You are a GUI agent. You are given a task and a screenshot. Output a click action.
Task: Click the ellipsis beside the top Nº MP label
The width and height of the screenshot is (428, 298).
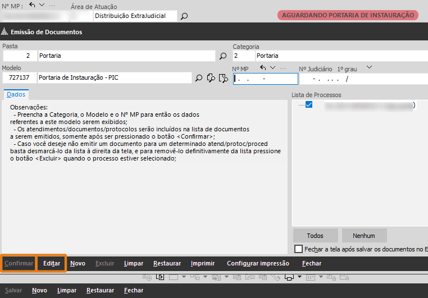(52, 6)
